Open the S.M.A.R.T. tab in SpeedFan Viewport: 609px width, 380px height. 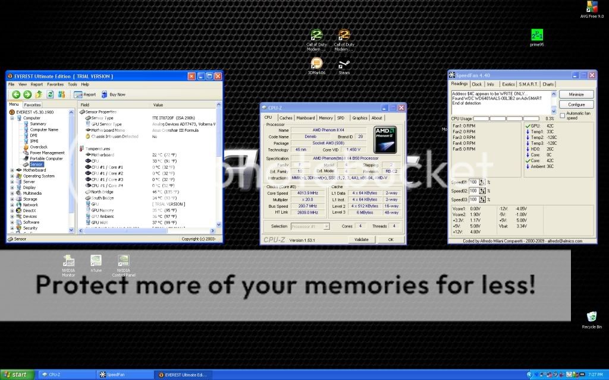tap(528, 84)
